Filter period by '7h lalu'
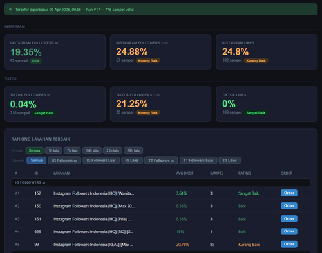The height and width of the screenshot is (253, 322). point(72,150)
